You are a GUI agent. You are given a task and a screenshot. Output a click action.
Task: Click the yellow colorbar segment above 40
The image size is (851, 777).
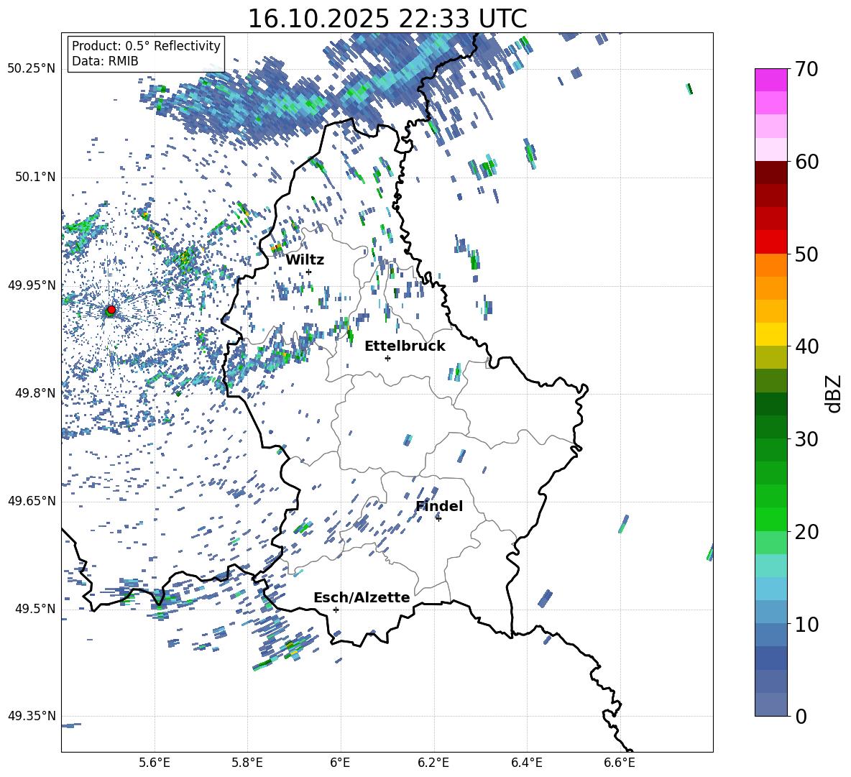pyautogui.click(x=770, y=334)
